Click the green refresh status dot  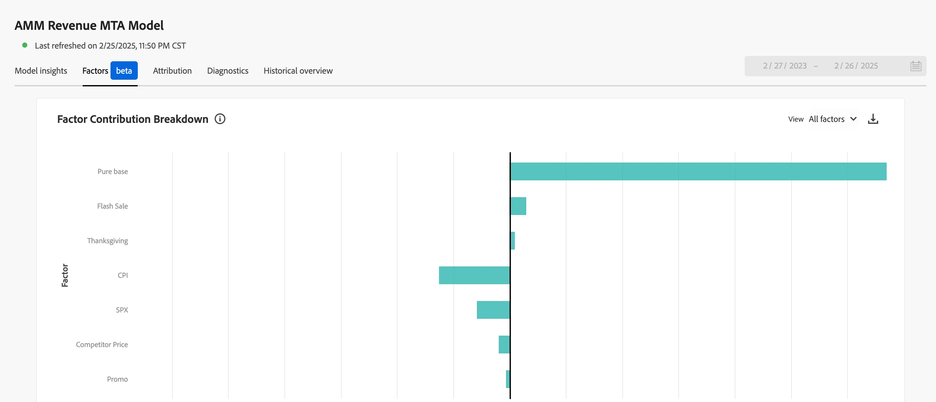coord(25,45)
